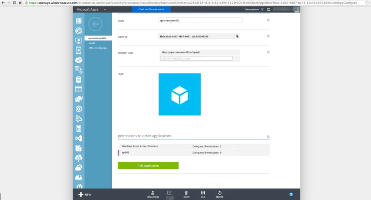
Task: Open Recovery Services cloud icon in sidebar
Action: coord(79,167)
